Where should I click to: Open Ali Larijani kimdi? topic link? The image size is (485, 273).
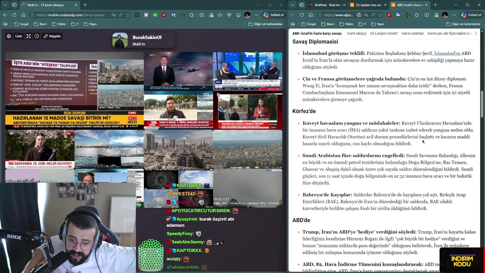point(384,33)
